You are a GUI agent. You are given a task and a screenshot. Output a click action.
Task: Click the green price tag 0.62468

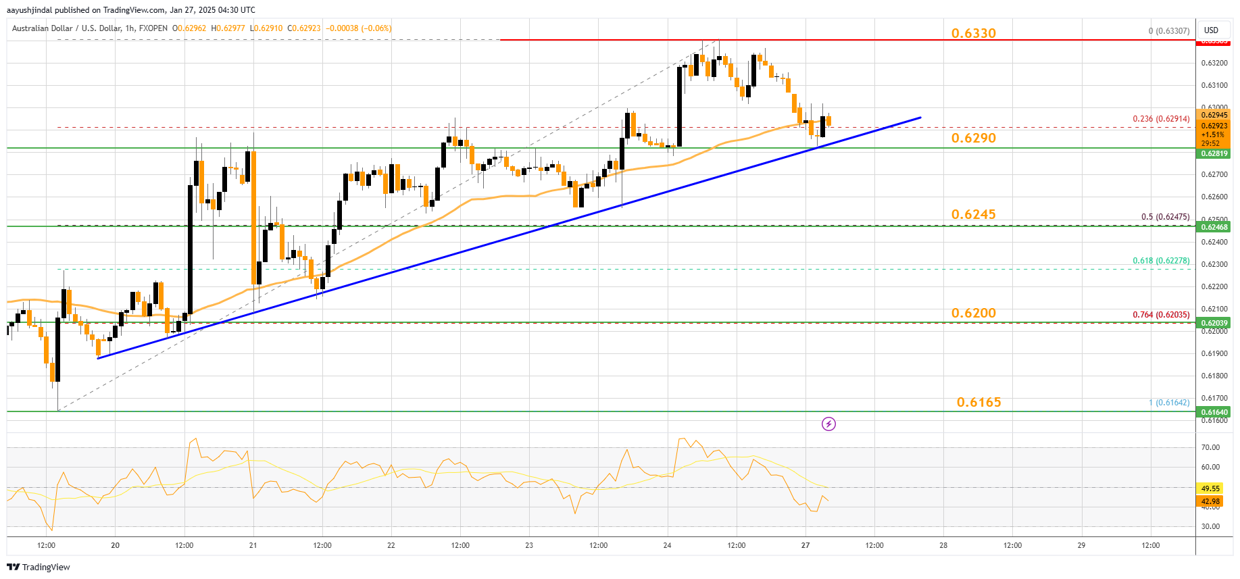point(1214,227)
